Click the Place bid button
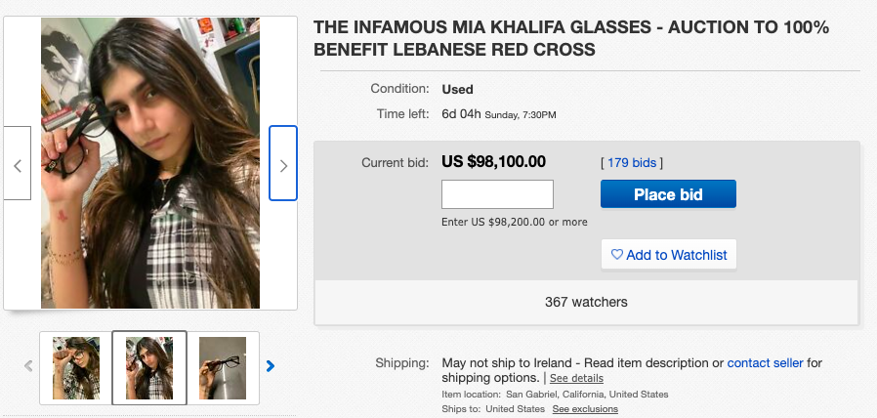 [668, 194]
